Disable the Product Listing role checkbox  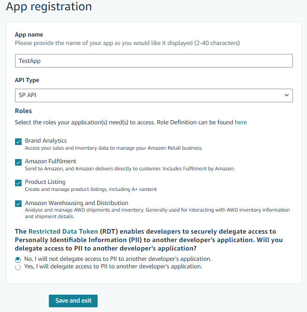point(18,183)
